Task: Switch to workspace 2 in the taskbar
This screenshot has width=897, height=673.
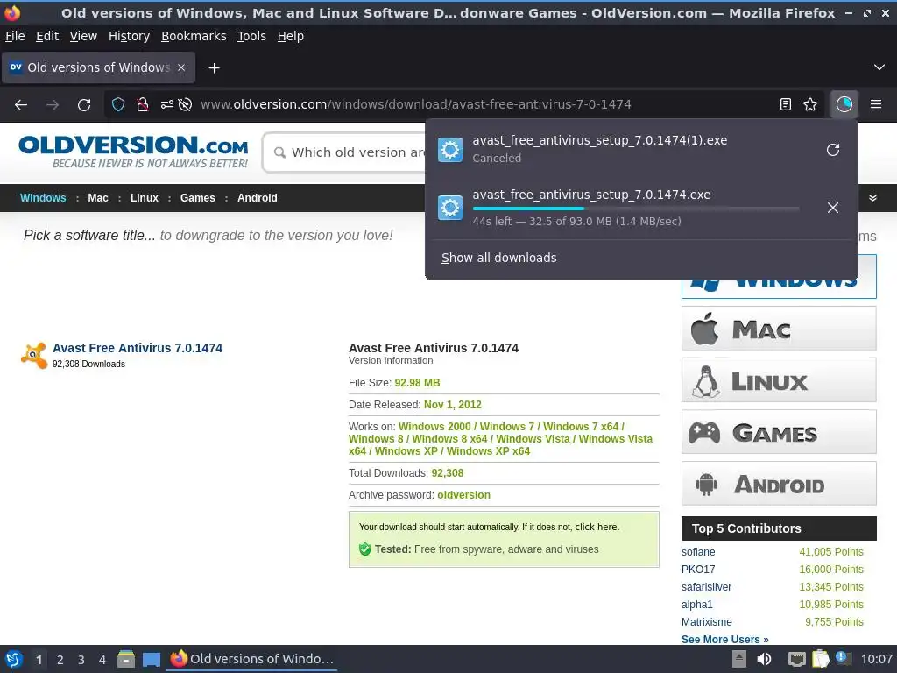Action: (x=60, y=660)
